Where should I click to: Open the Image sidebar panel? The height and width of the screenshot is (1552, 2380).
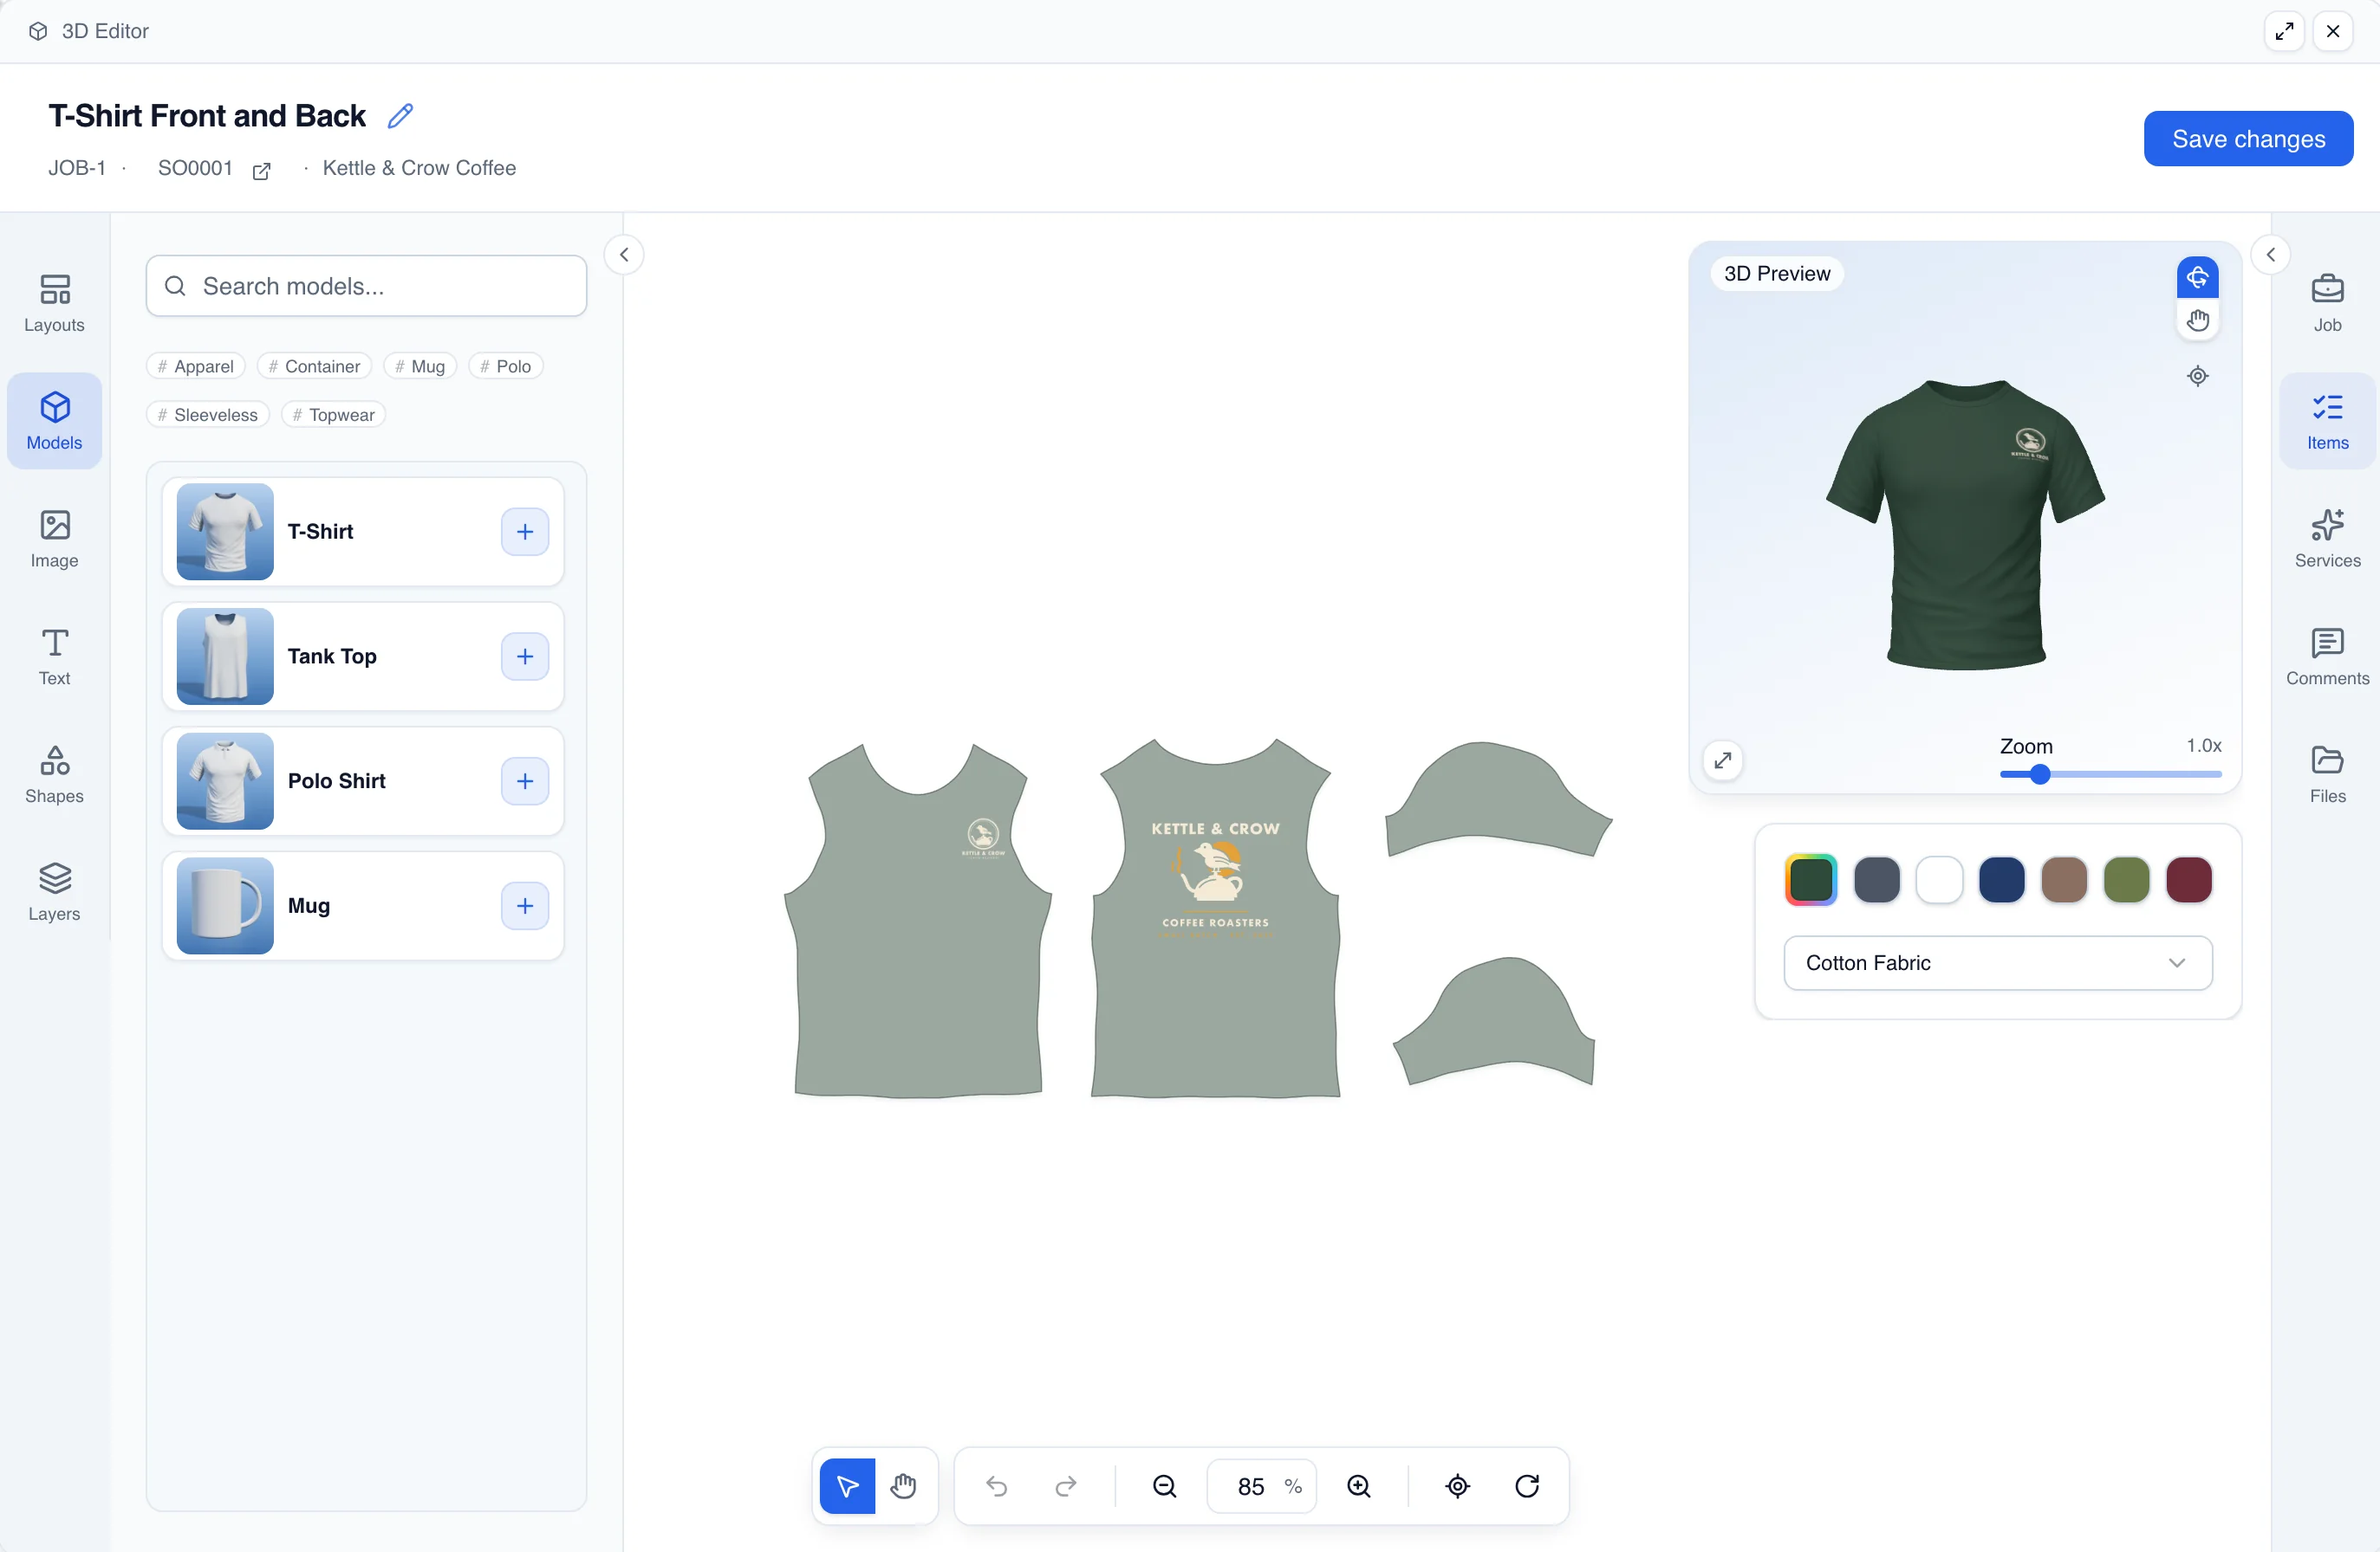(x=54, y=540)
